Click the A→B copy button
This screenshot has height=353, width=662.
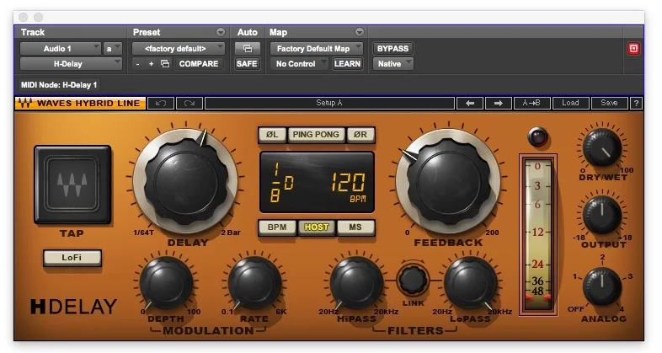click(531, 103)
